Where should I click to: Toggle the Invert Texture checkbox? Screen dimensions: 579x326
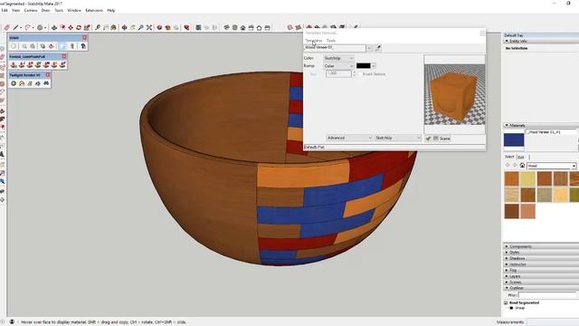360,74
